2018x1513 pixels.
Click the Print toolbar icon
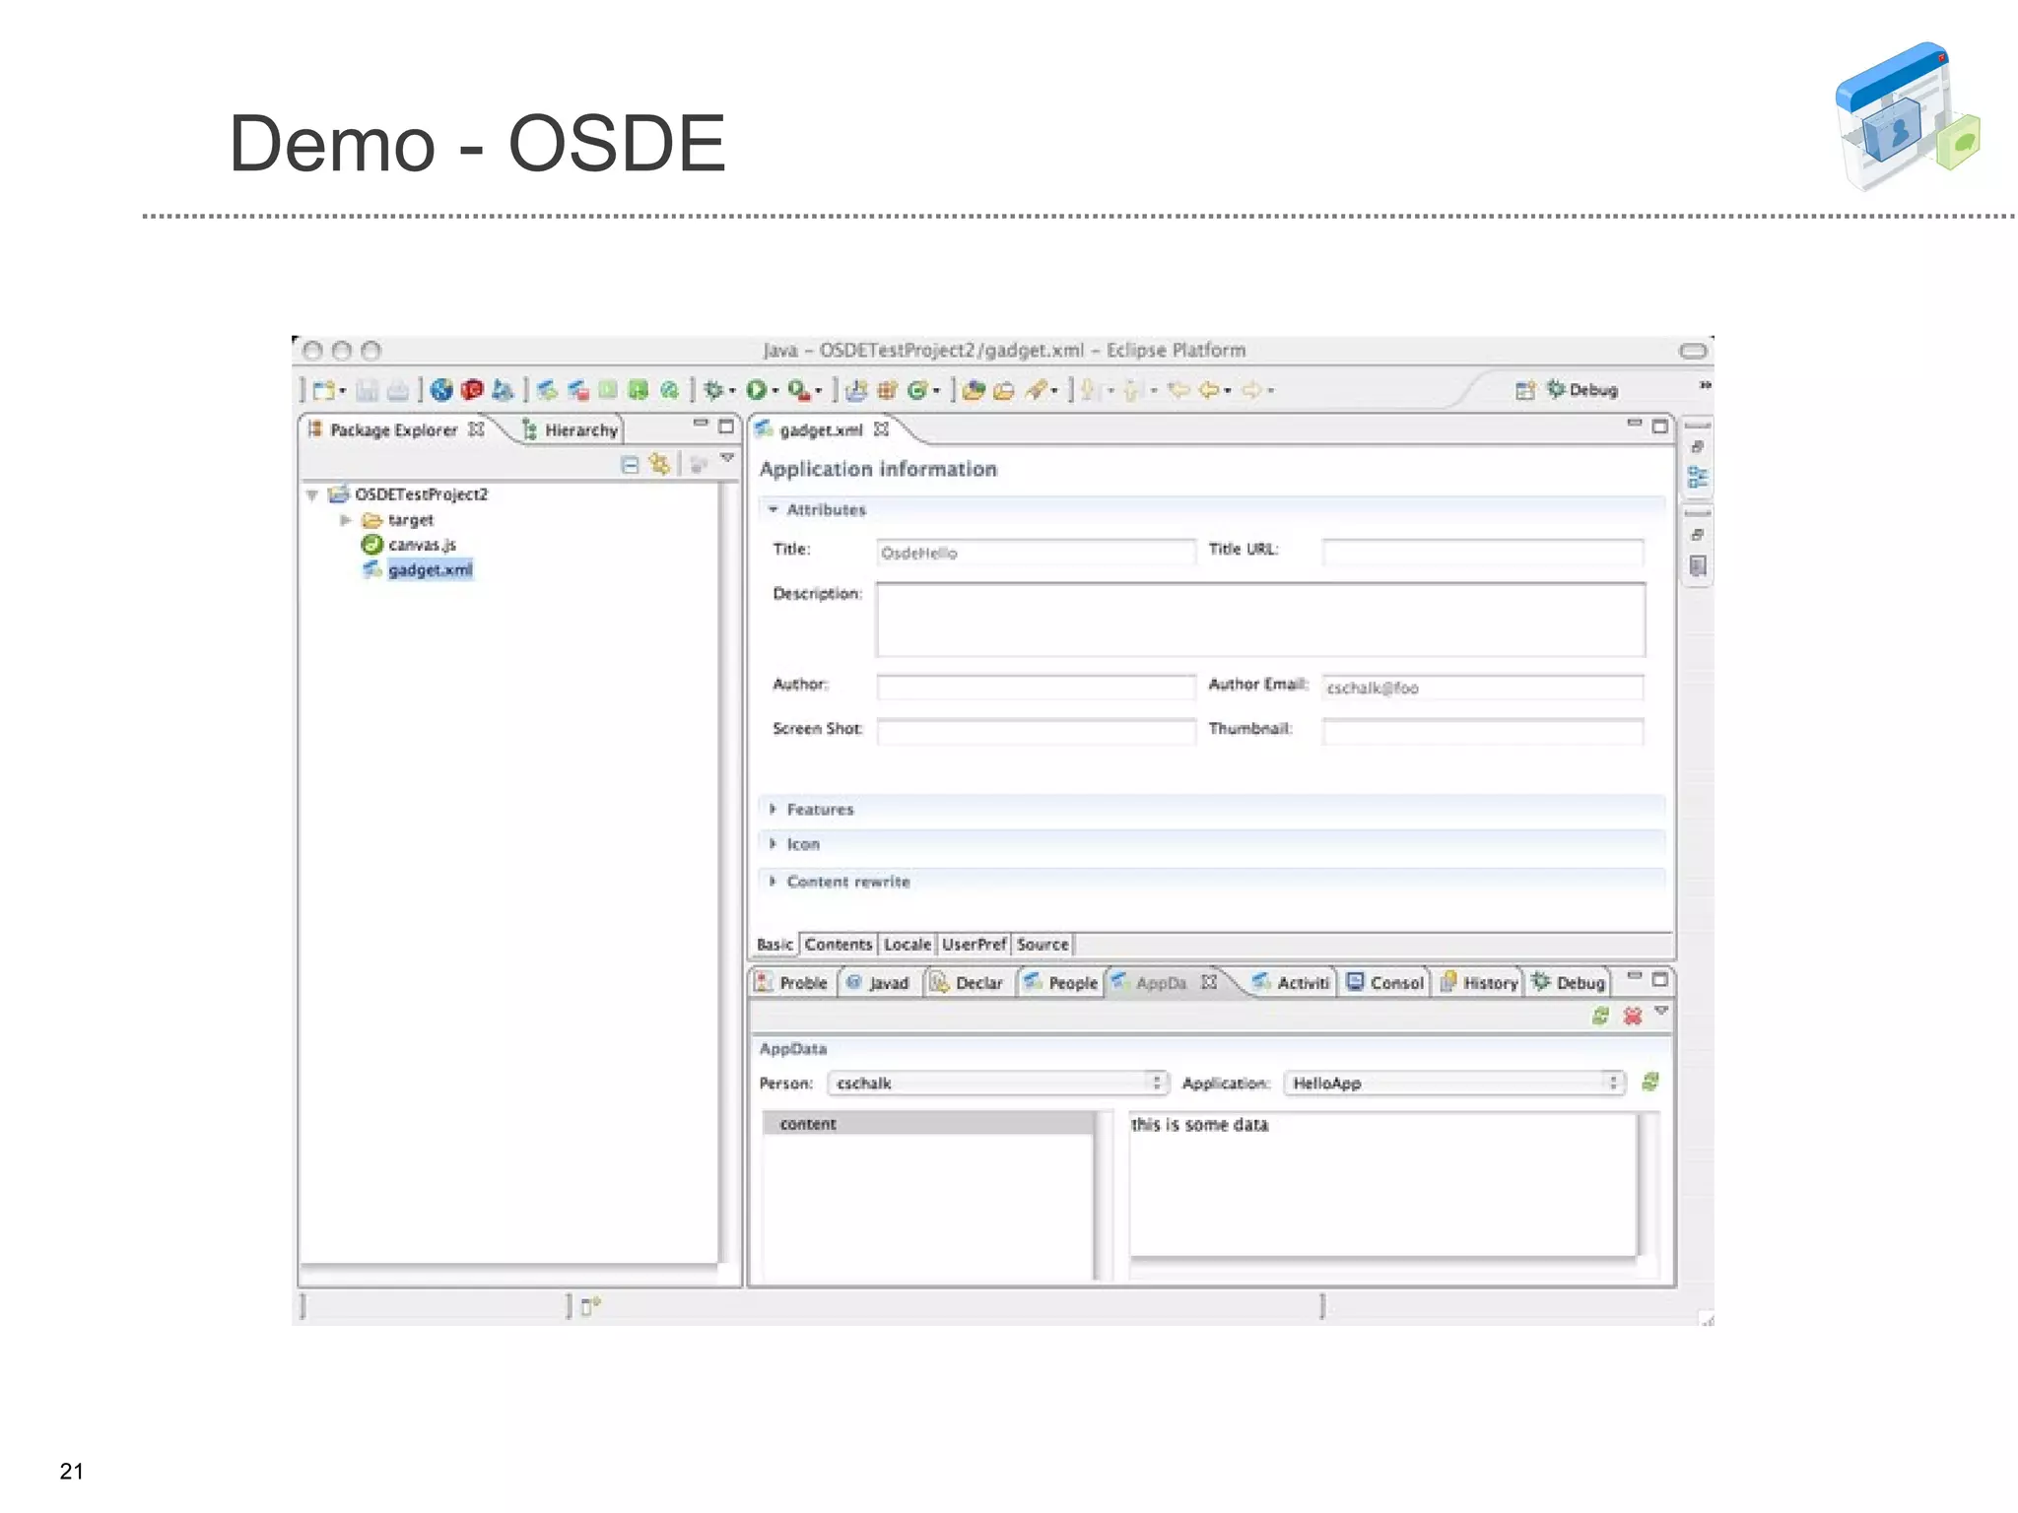tap(397, 390)
